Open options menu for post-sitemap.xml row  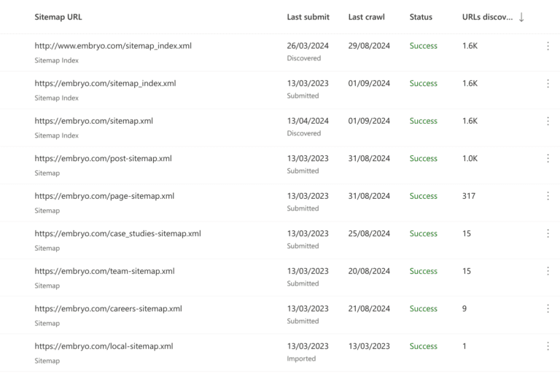548,159
